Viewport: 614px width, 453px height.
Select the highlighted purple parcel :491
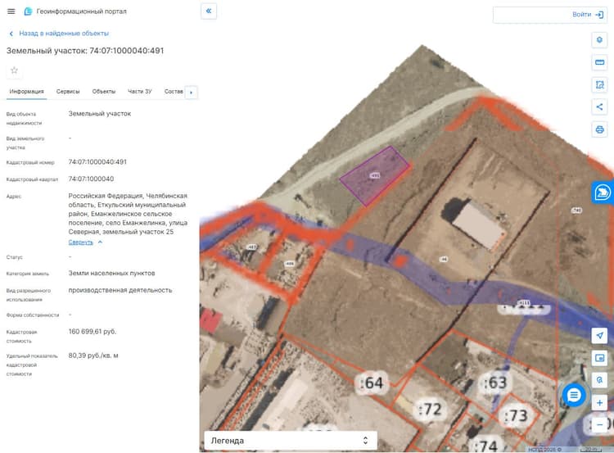tap(374, 175)
